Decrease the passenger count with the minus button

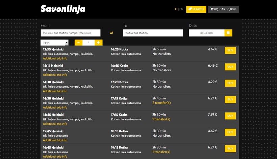[x=78, y=43]
